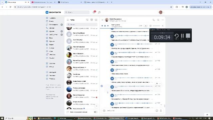The width and height of the screenshot is (213, 120).
Task: Stop the screen recording in recorder widget
Action: 188,36
